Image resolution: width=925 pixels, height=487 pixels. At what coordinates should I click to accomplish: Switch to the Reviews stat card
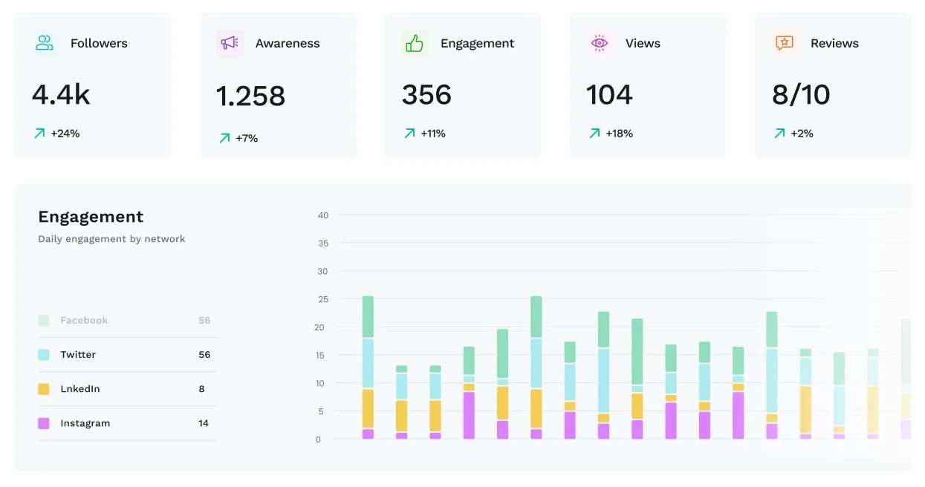[832, 85]
